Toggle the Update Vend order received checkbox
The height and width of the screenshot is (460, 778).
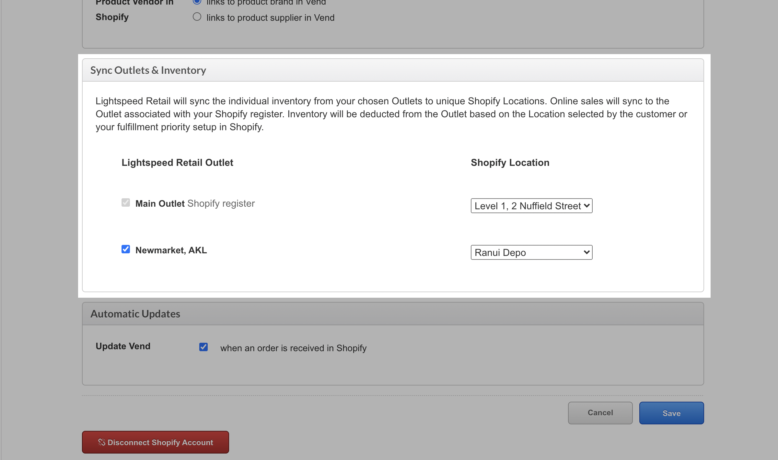(x=203, y=347)
